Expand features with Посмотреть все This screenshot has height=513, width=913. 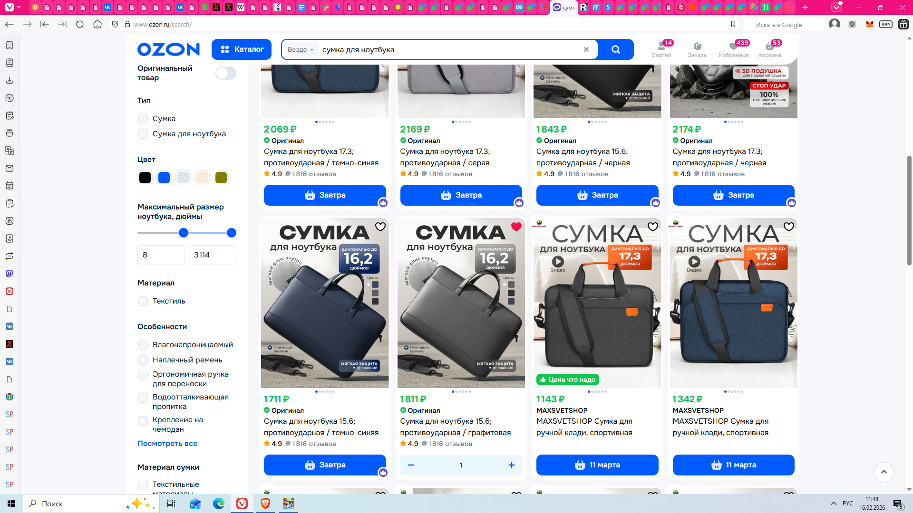pos(167,443)
